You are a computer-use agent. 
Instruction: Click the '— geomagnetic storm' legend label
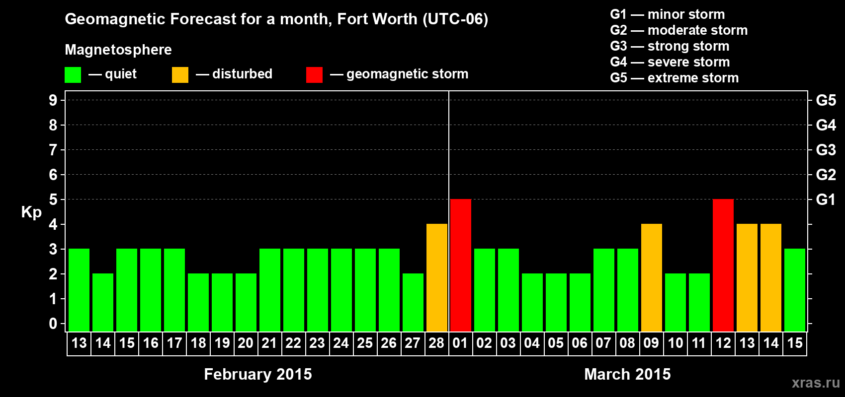[399, 74]
